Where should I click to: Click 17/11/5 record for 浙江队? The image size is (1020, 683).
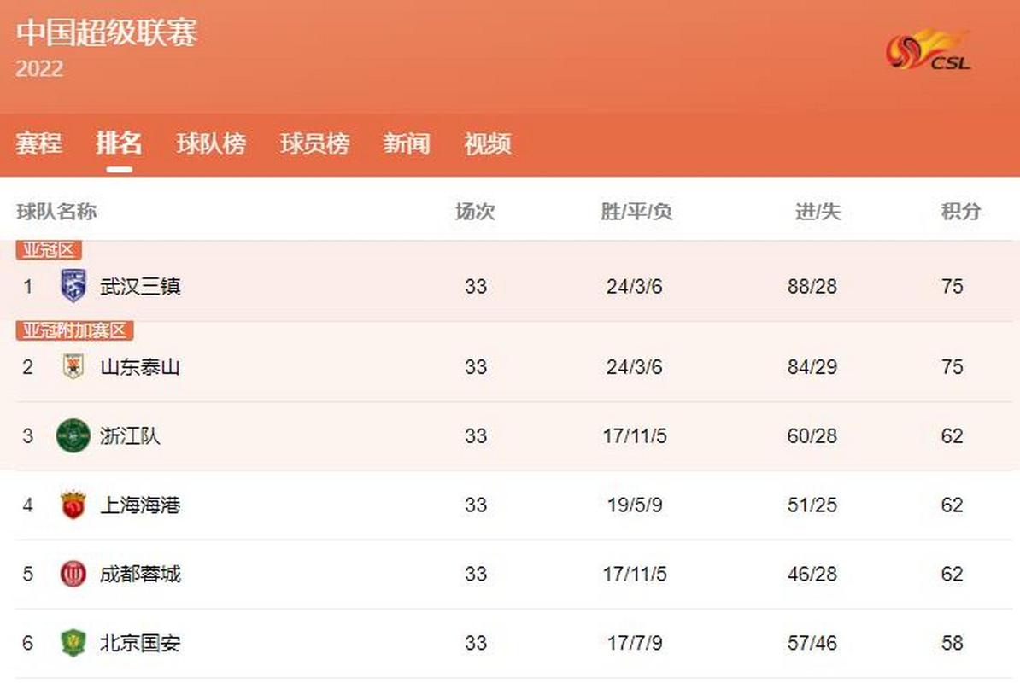pos(635,435)
